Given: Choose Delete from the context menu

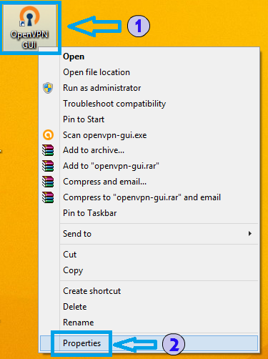Looking at the screenshot, I should pyautogui.click(x=149, y=307).
